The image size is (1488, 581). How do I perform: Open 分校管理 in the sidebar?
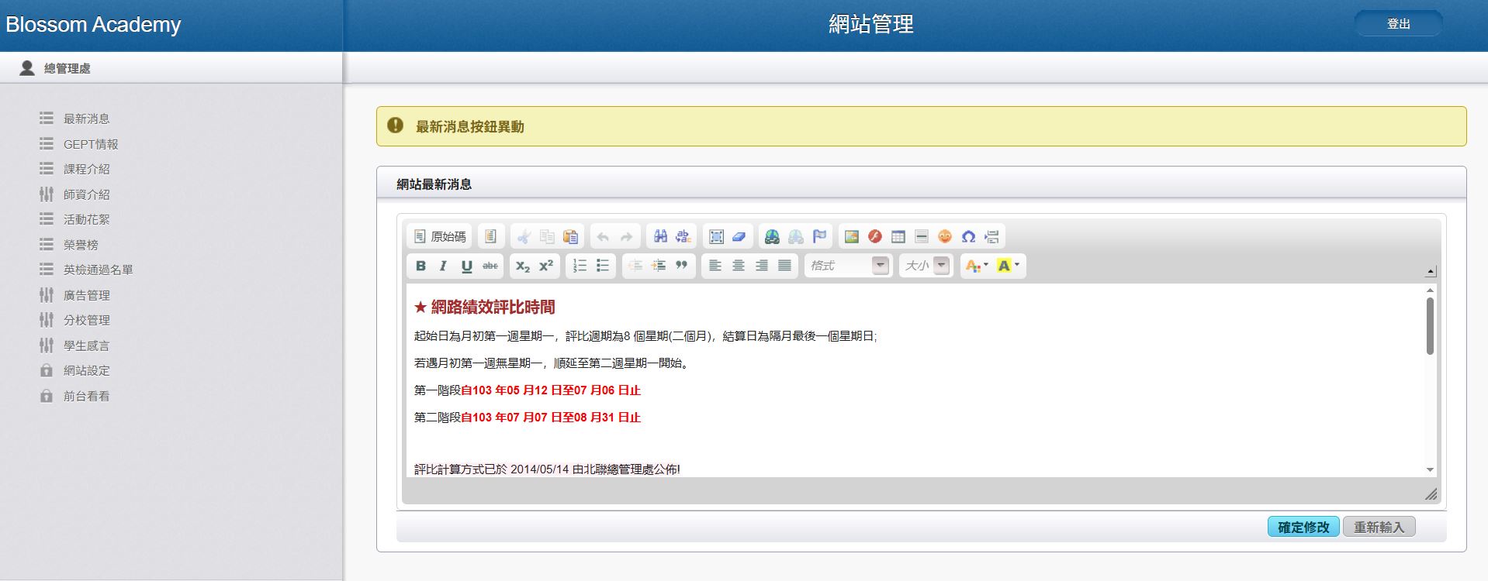pos(86,320)
